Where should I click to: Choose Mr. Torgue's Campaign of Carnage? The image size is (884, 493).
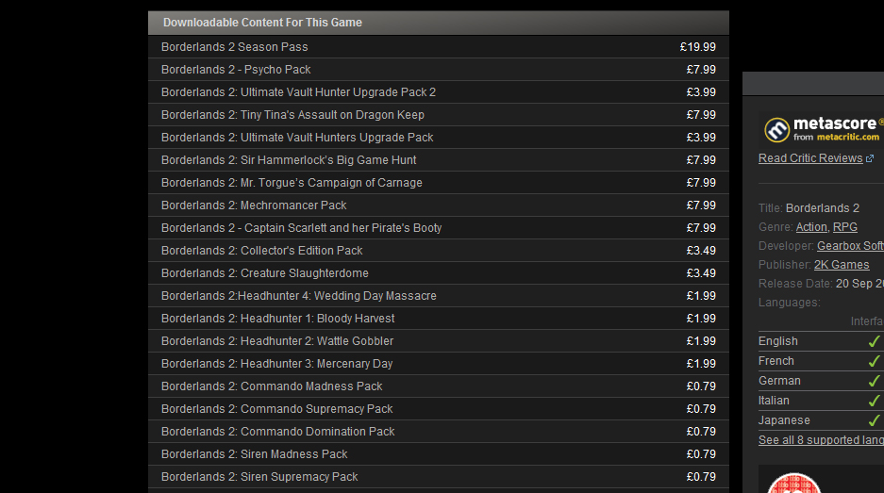(292, 183)
